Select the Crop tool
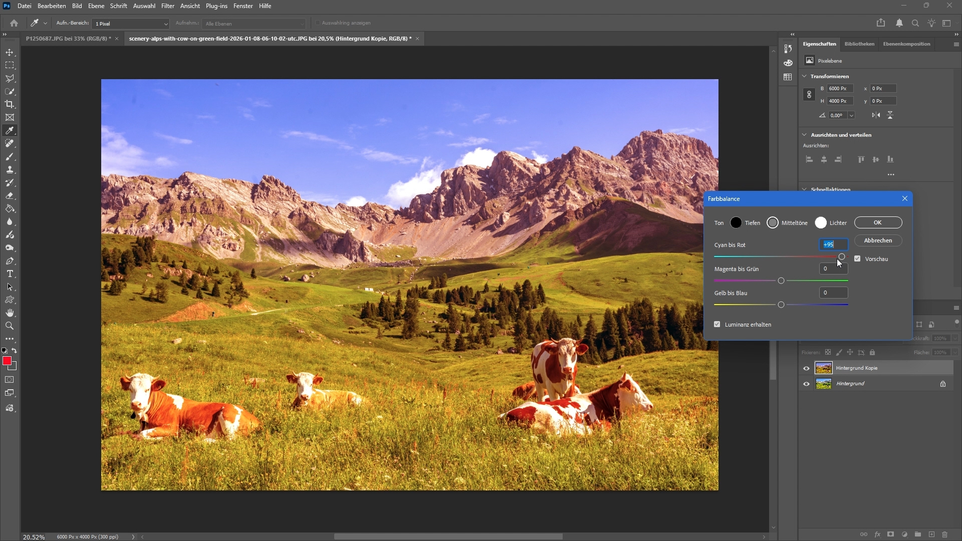Viewport: 962px width, 541px height. 10,104
